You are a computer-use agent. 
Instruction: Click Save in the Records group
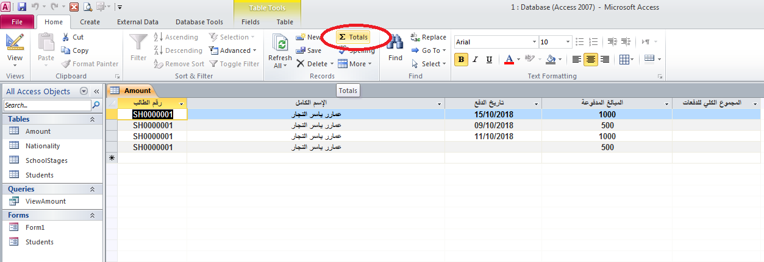coord(309,50)
